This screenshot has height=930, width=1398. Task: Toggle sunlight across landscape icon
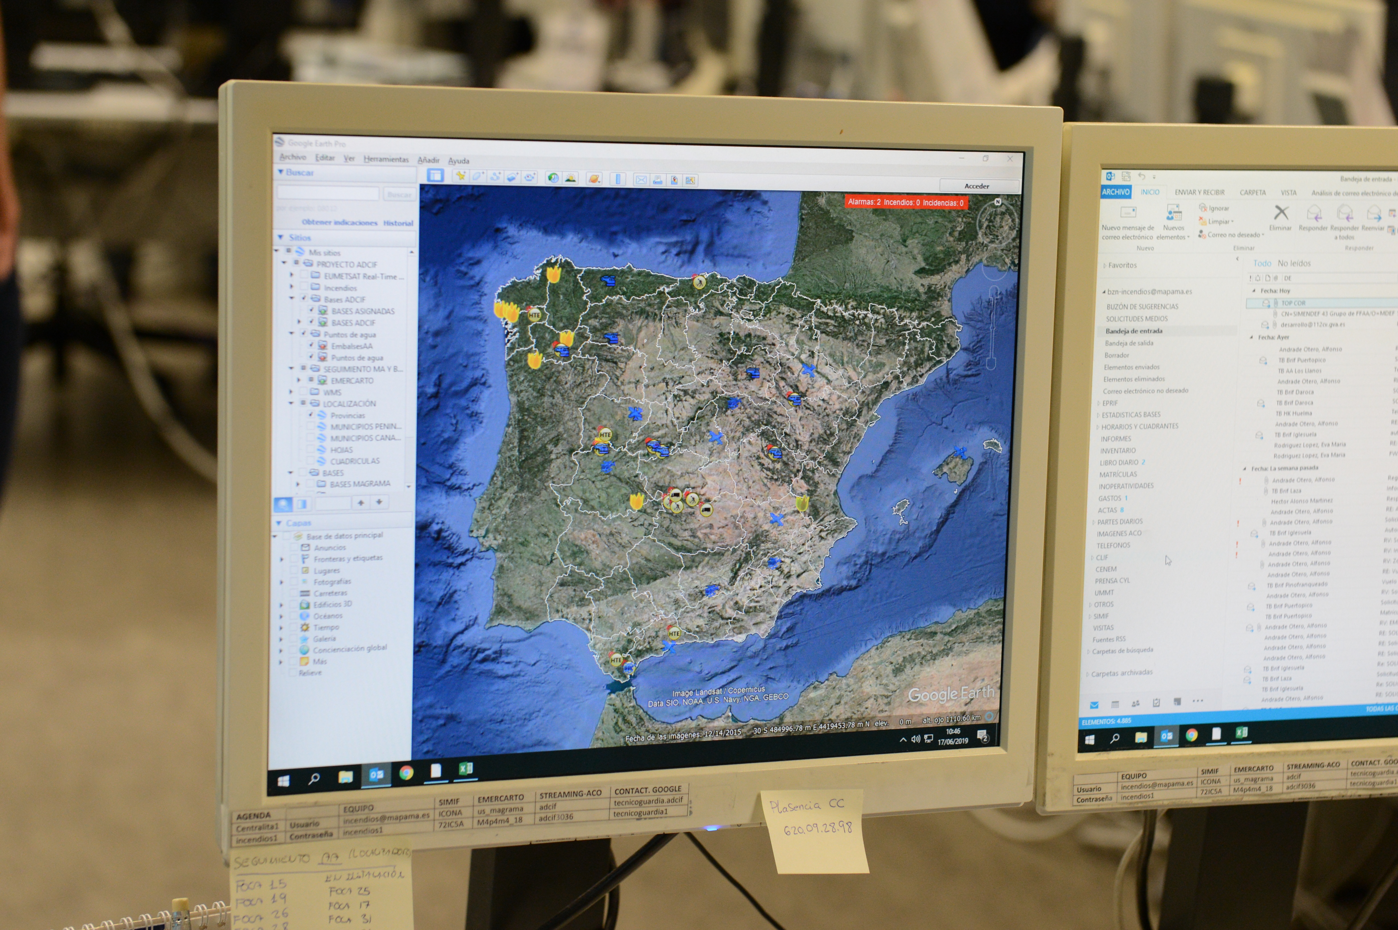tap(570, 178)
